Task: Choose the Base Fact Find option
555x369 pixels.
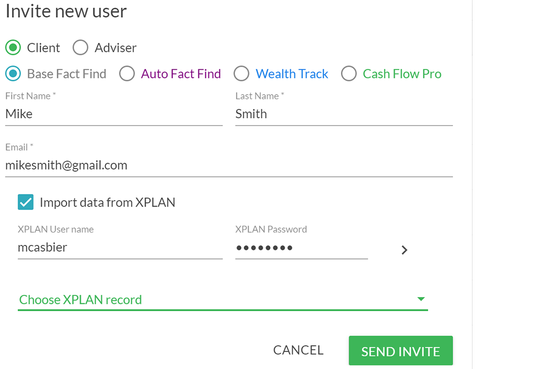Action: [x=13, y=73]
